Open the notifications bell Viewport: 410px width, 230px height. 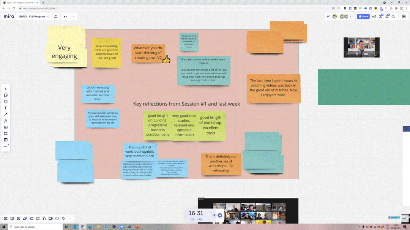(x=387, y=16)
